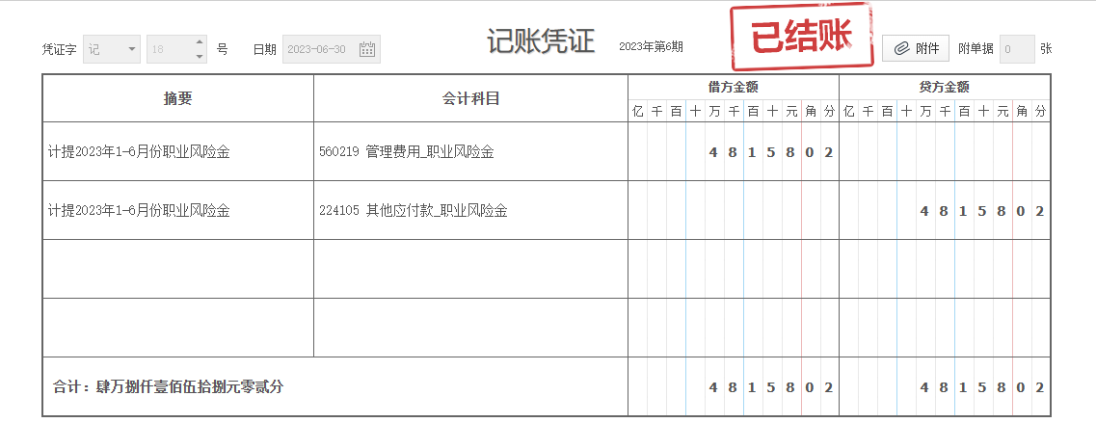Click the red 已结账 stamp
The width and height of the screenshot is (1096, 423).
tap(801, 37)
